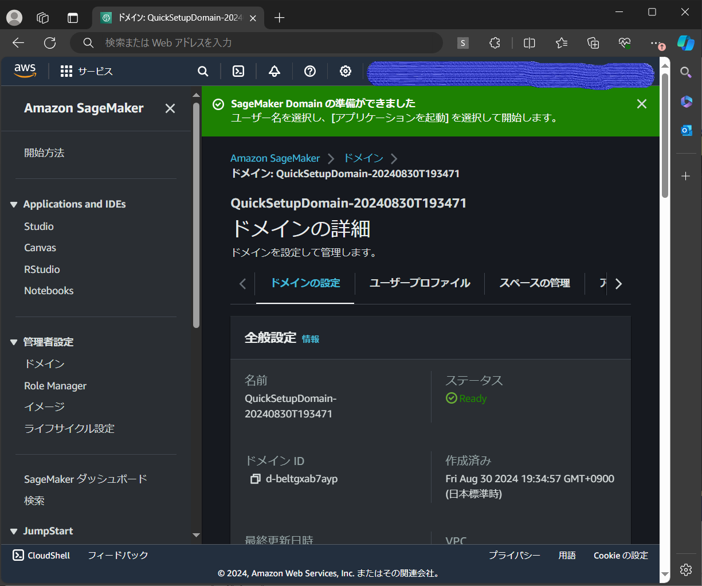Collapse the Applications and IDEs section
702x586 pixels.
coord(13,204)
